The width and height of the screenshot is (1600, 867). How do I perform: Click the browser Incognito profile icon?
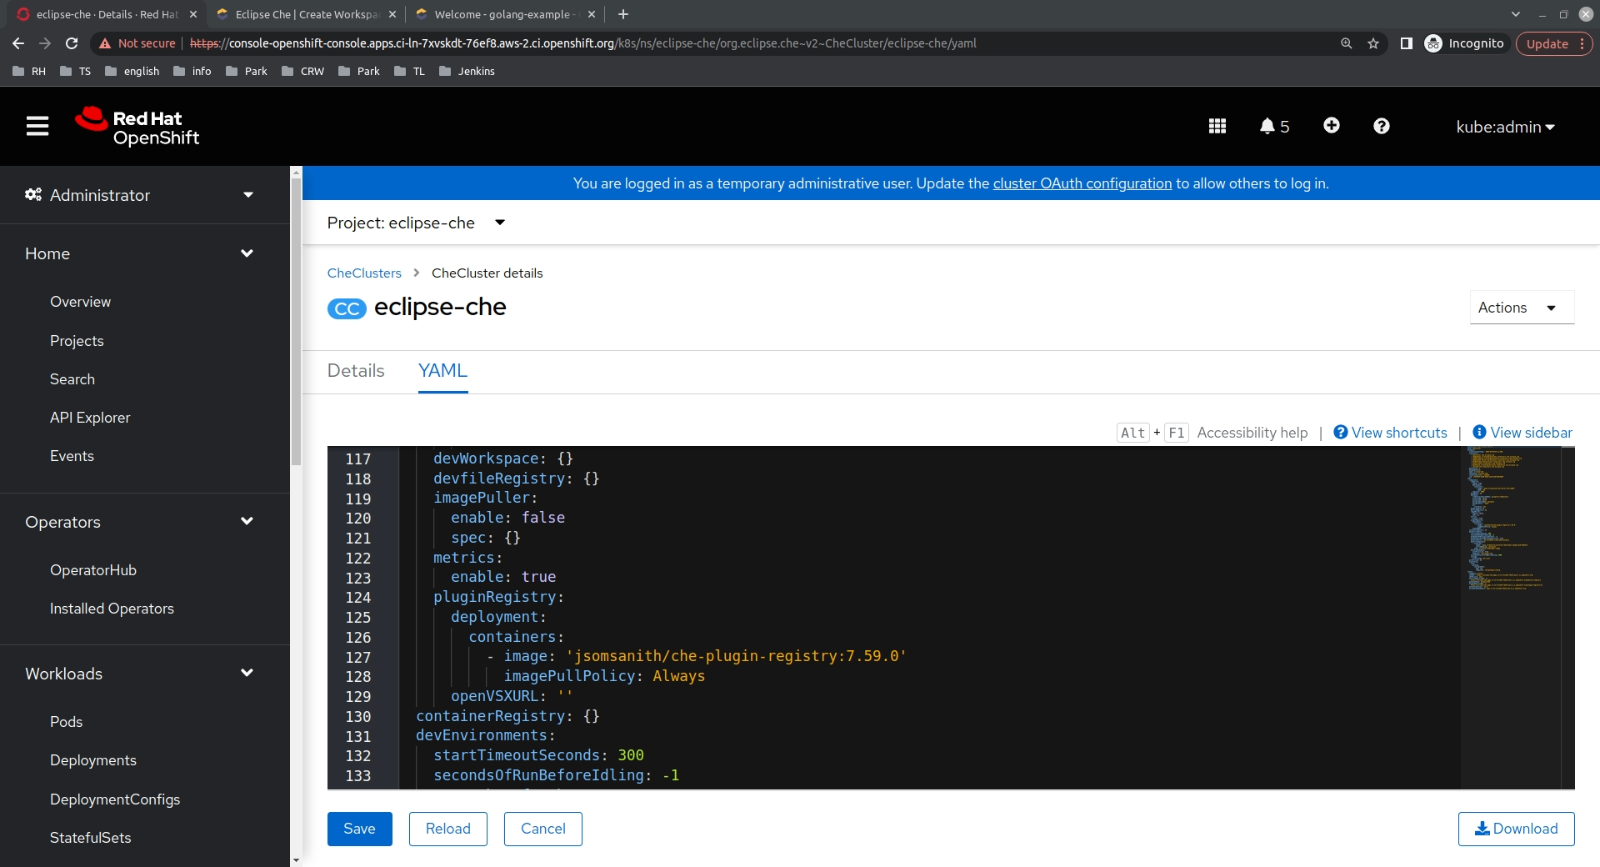click(x=1435, y=43)
